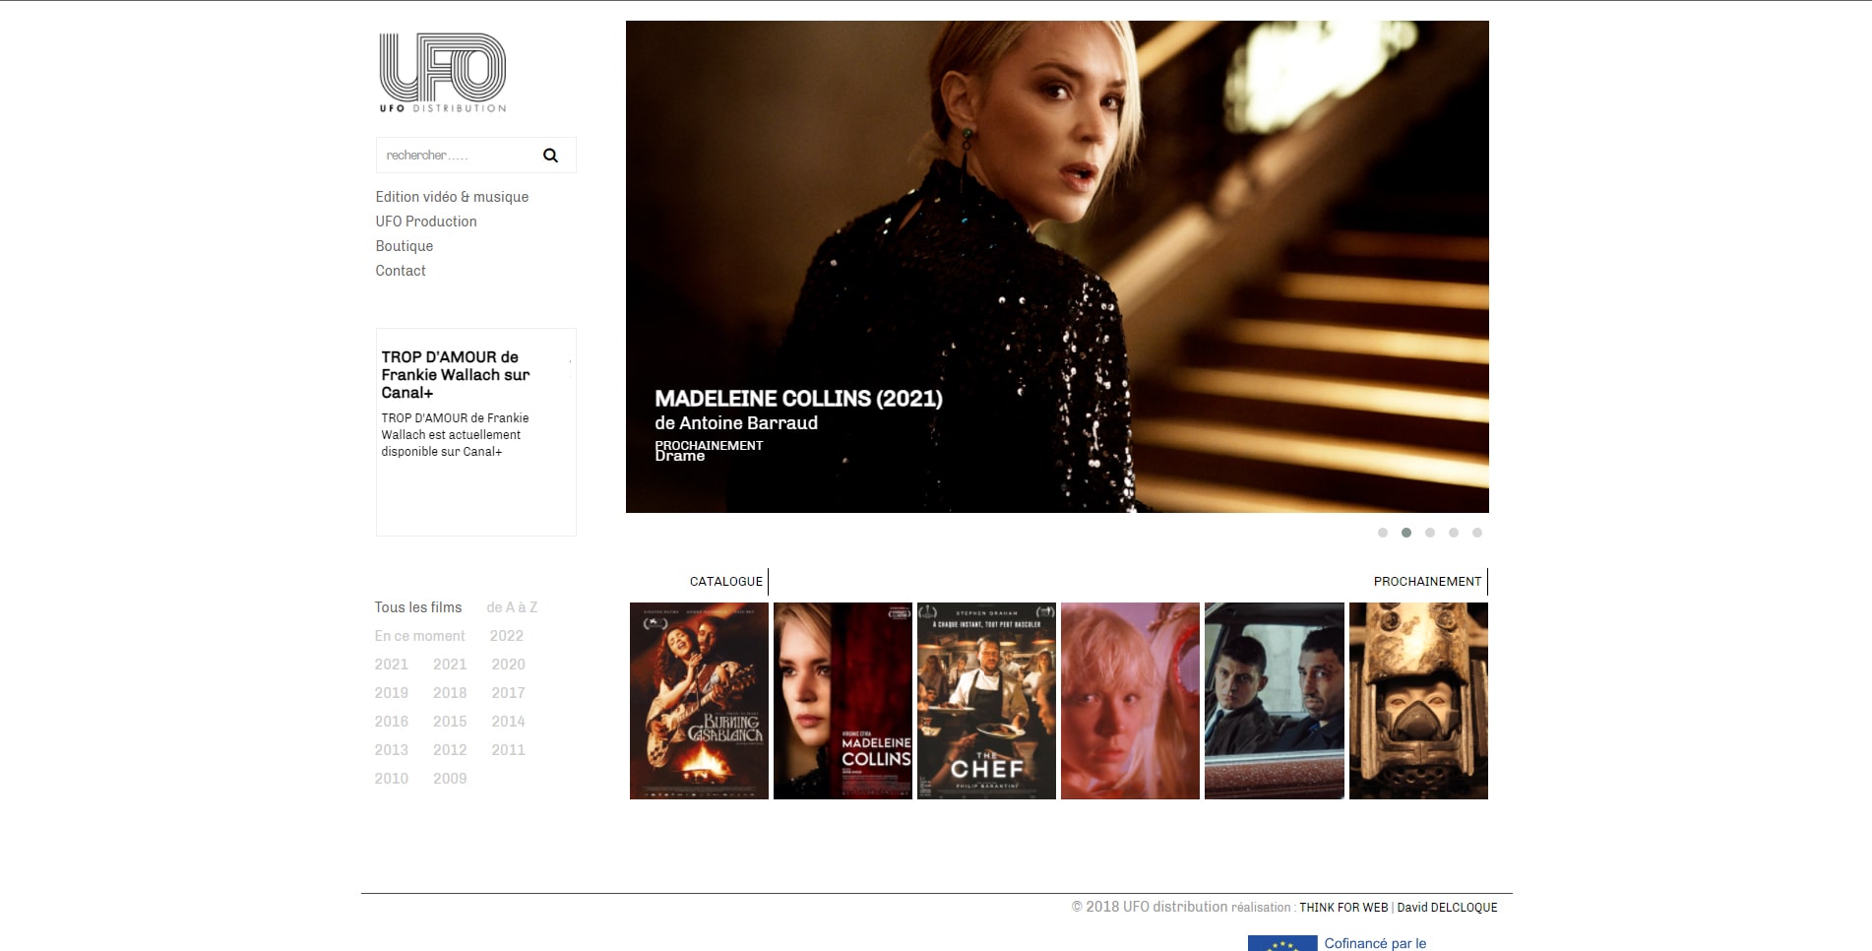Open the UFO Distribution logo home link
1872x951 pixels.
coord(443,73)
